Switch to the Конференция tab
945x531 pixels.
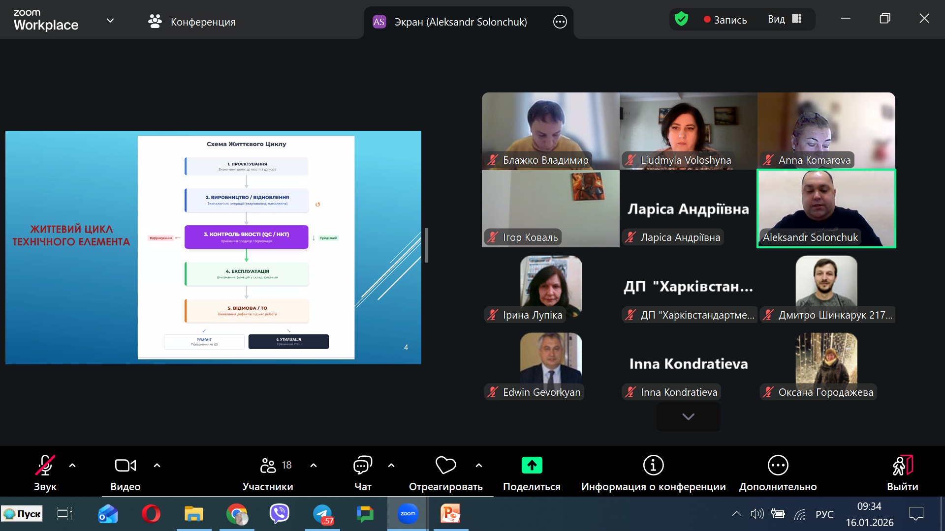192,22
